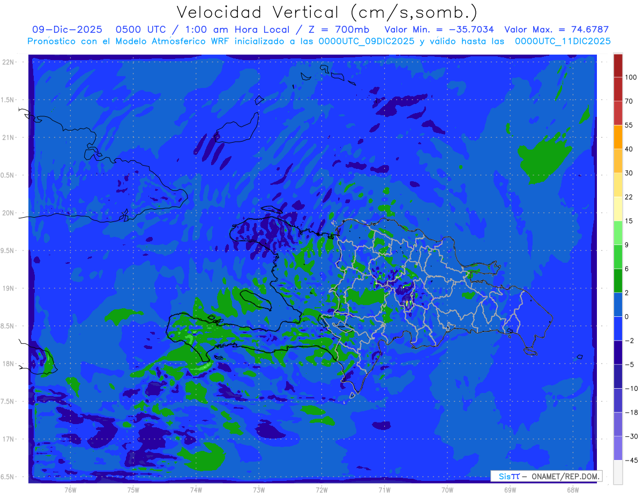
Task: Click the latitude label "1.5N"
Action: [x=8, y=100]
